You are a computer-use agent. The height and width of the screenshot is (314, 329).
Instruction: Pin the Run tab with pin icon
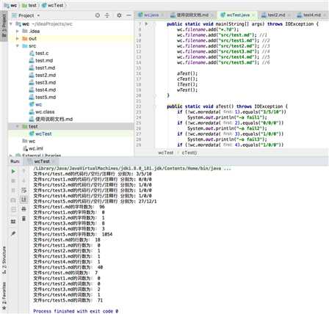tap(13, 234)
